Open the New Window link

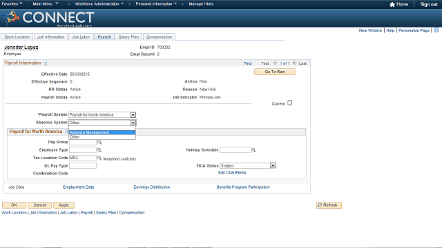coord(370,30)
